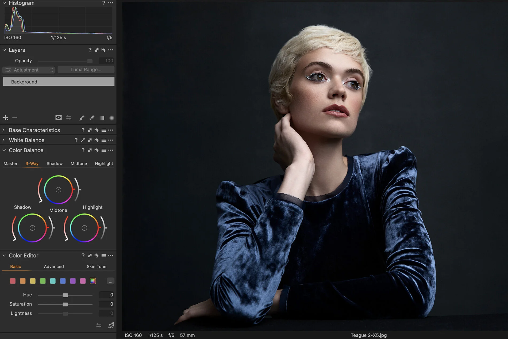Expand the White Balance panel
The width and height of the screenshot is (508, 339).
tap(3, 140)
